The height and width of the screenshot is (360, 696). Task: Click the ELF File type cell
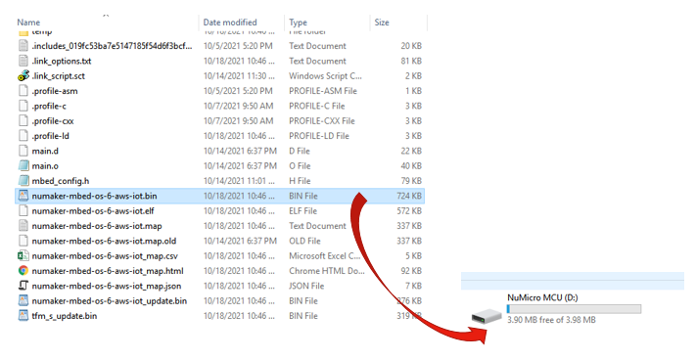[x=303, y=210]
